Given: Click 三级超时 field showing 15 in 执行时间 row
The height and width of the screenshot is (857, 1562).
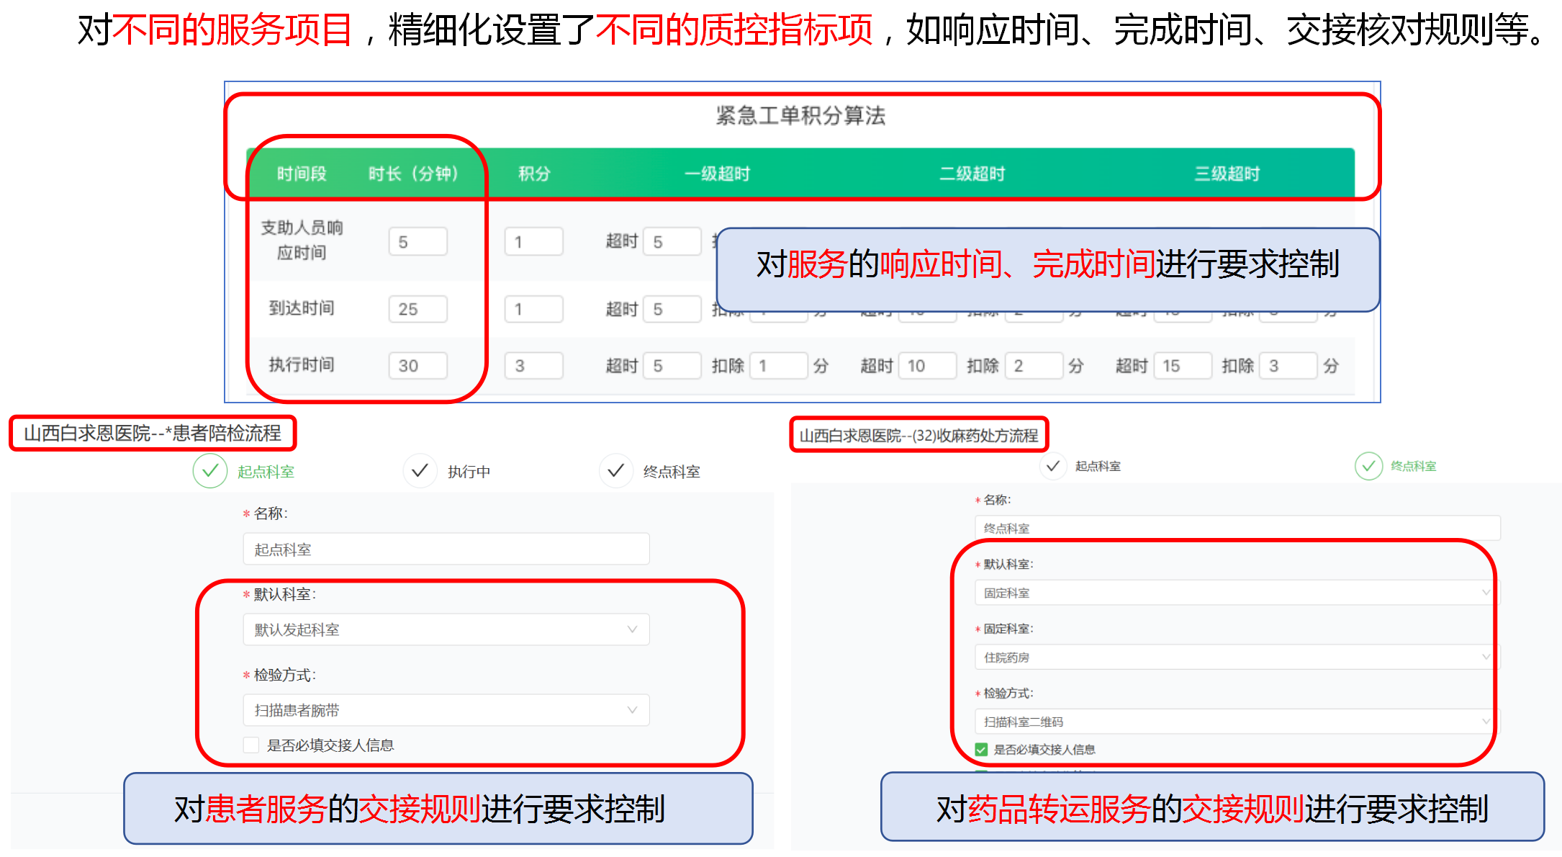Looking at the screenshot, I should (1183, 365).
